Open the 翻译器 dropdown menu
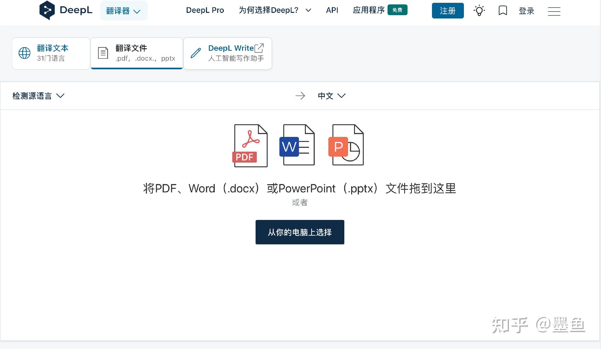This screenshot has height=349, width=601. click(124, 11)
